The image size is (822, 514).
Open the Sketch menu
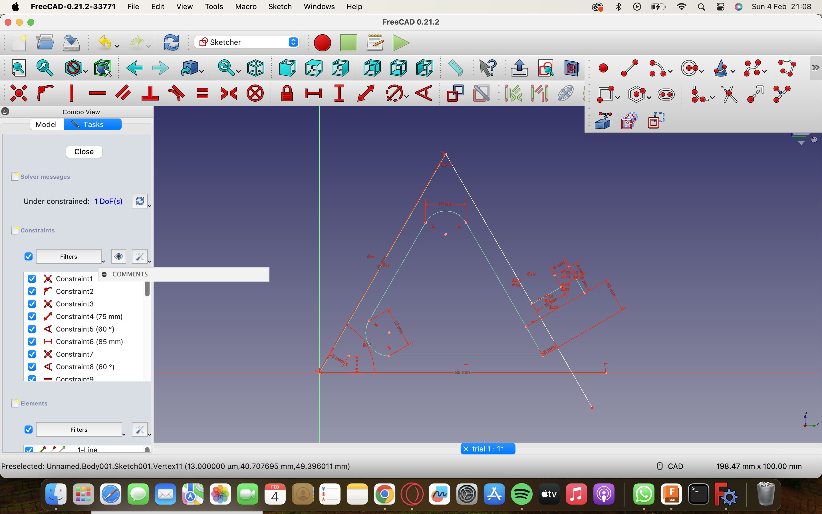pyautogui.click(x=280, y=7)
